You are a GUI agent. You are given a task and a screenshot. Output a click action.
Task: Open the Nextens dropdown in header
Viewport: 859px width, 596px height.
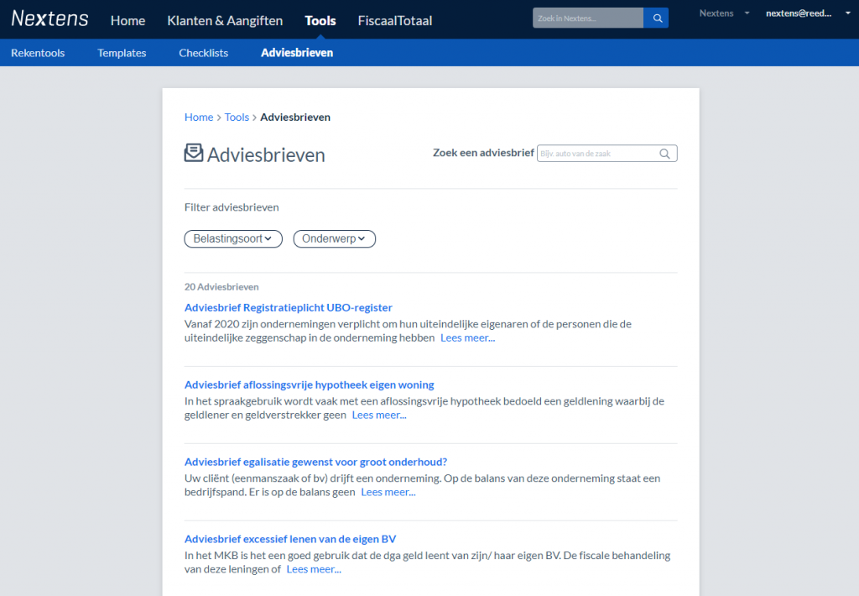(x=724, y=13)
